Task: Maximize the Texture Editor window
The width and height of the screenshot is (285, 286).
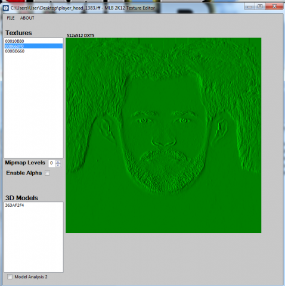Action: (260, 7)
